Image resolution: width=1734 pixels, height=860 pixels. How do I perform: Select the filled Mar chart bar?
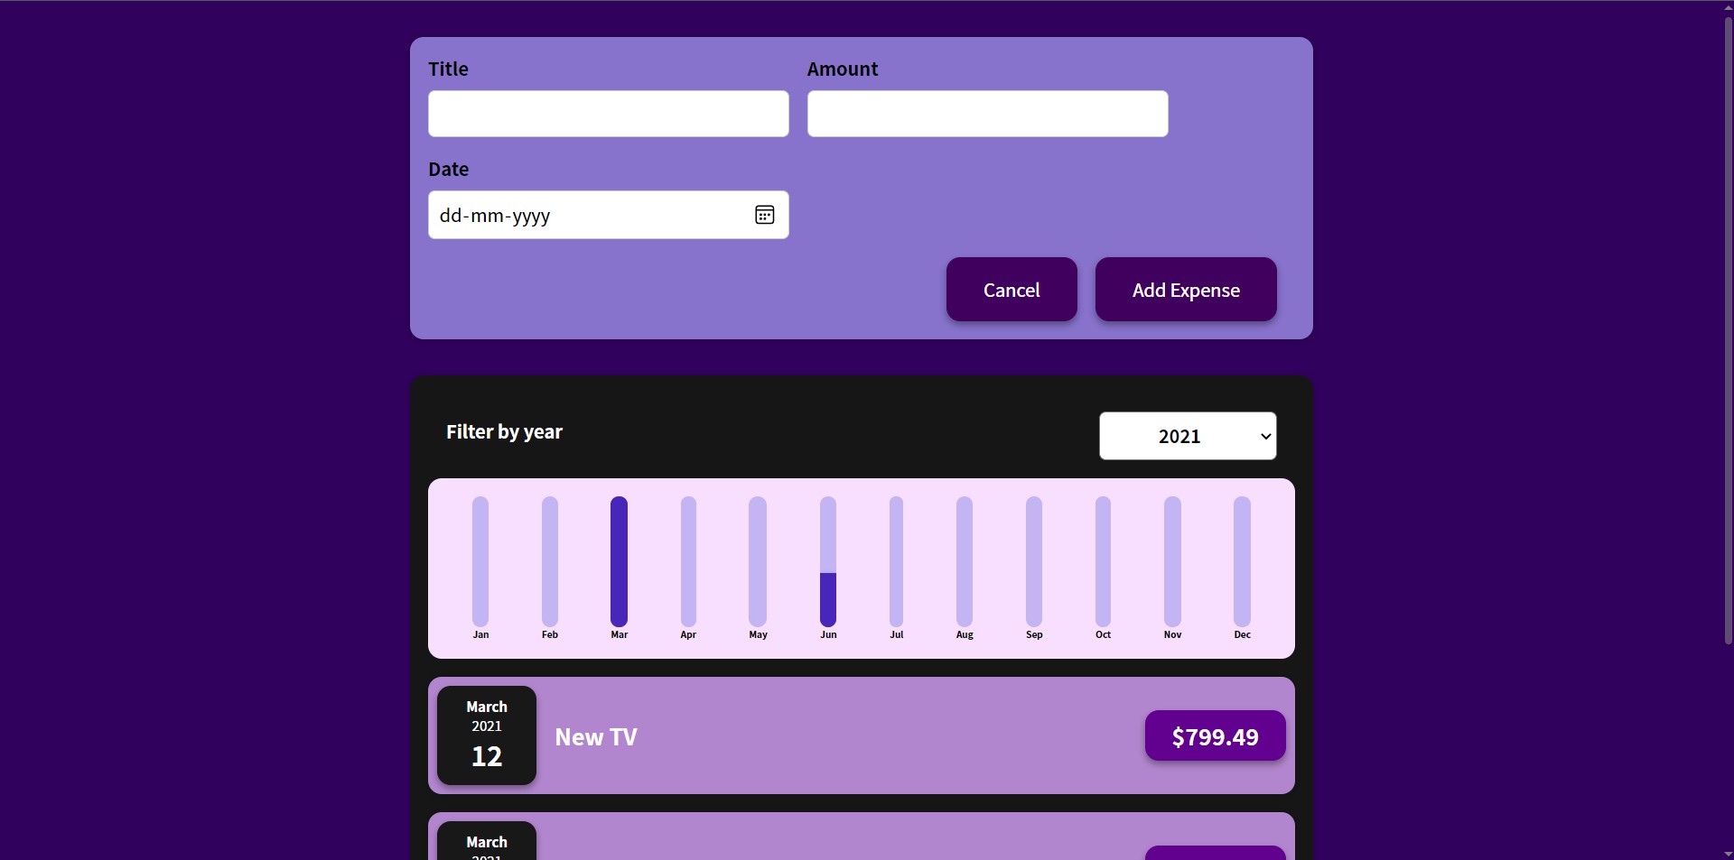(x=619, y=561)
